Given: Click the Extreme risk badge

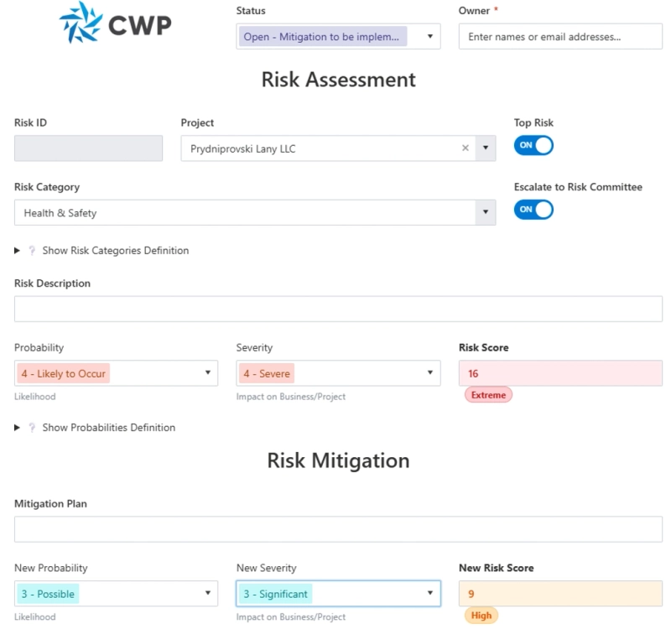Looking at the screenshot, I should point(488,395).
